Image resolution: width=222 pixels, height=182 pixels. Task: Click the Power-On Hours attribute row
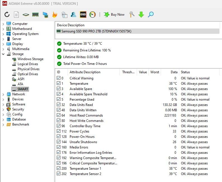click(137, 137)
